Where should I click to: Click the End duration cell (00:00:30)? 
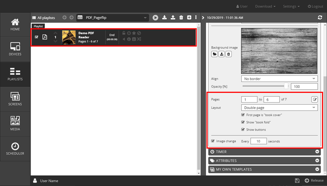[112, 37]
